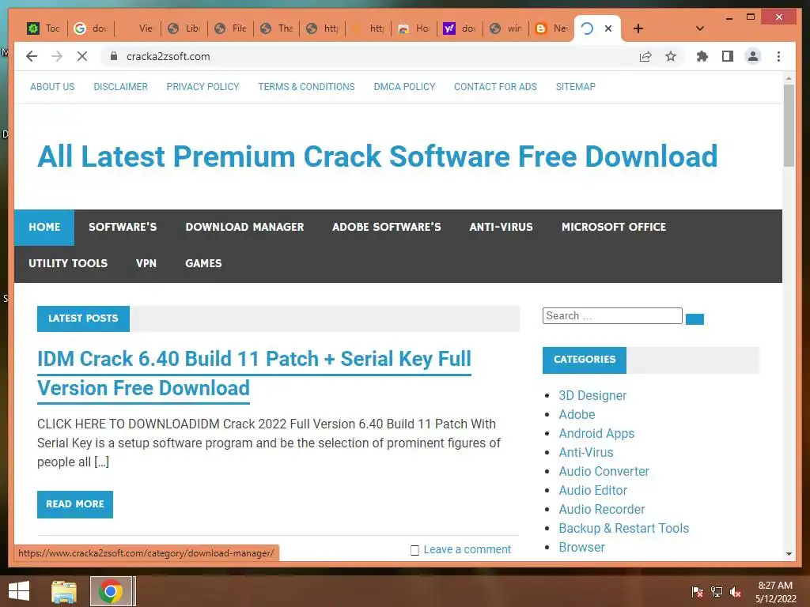
Task: Switch to the 'Vie' tab
Action: (138, 28)
